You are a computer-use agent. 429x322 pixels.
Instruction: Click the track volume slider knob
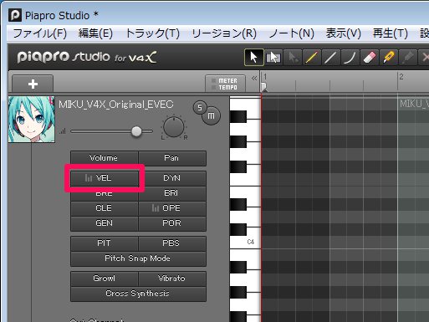pos(136,131)
